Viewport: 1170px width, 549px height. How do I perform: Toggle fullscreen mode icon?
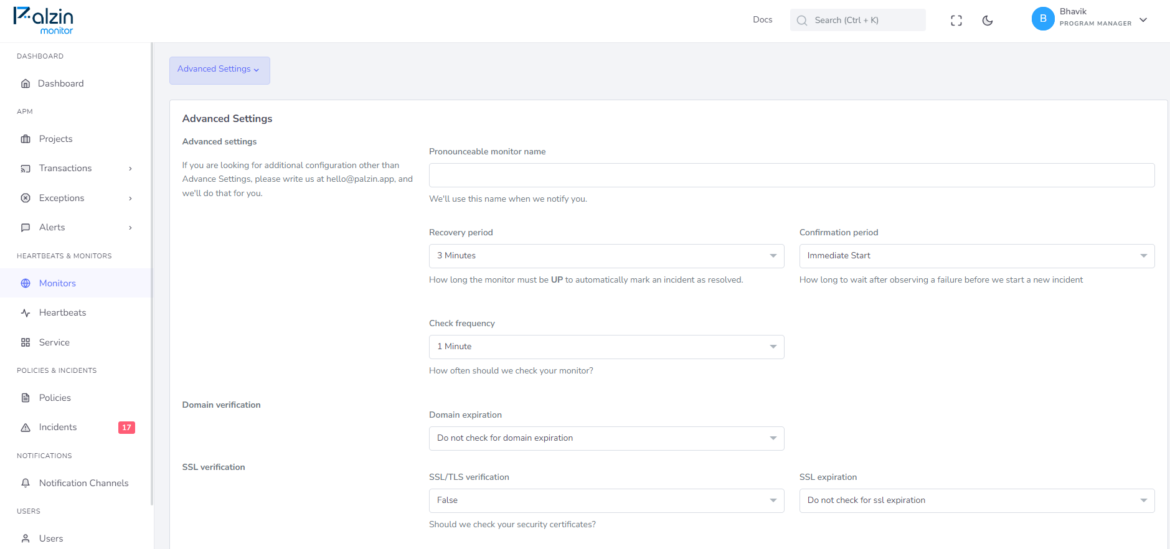pos(956,21)
